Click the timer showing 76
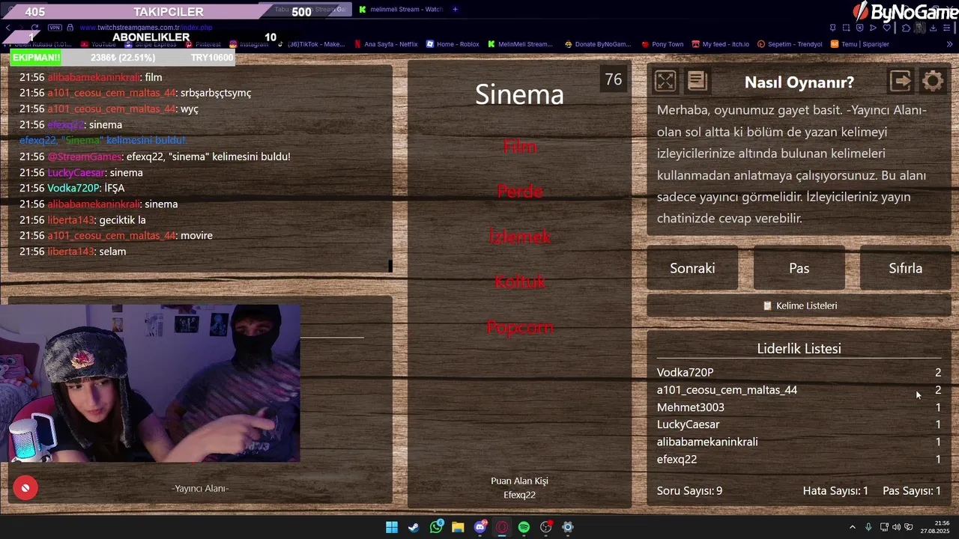Viewport: 959px width, 539px height. pos(614,79)
